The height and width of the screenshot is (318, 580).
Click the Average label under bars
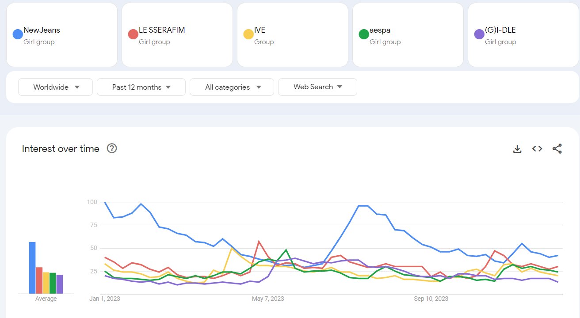coord(46,299)
